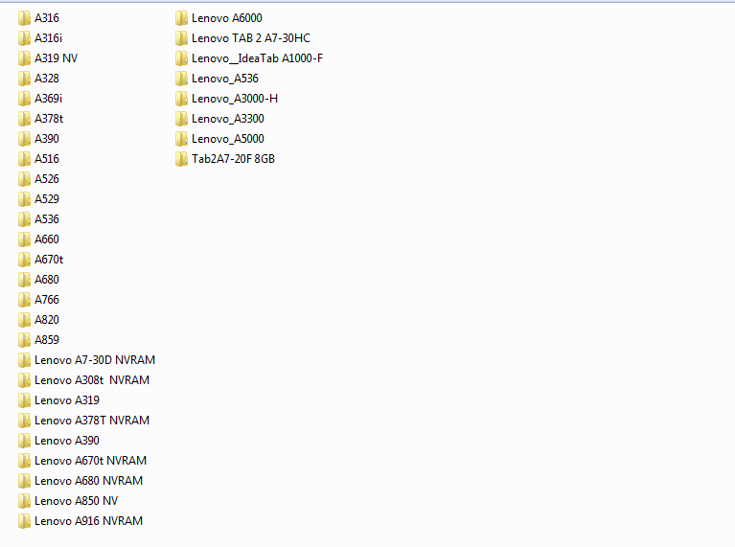Click the Lenovo A390 folder icon
Screen dimensions: 735x547
pos(24,442)
